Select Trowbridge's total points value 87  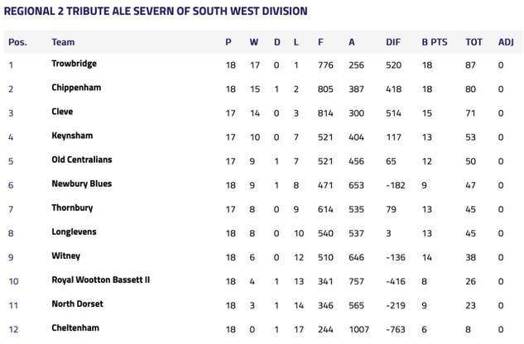pos(470,64)
